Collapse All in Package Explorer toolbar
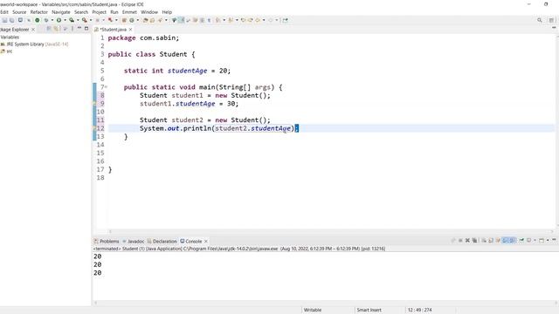Viewport: 559px width, 314px height. click(x=49, y=29)
